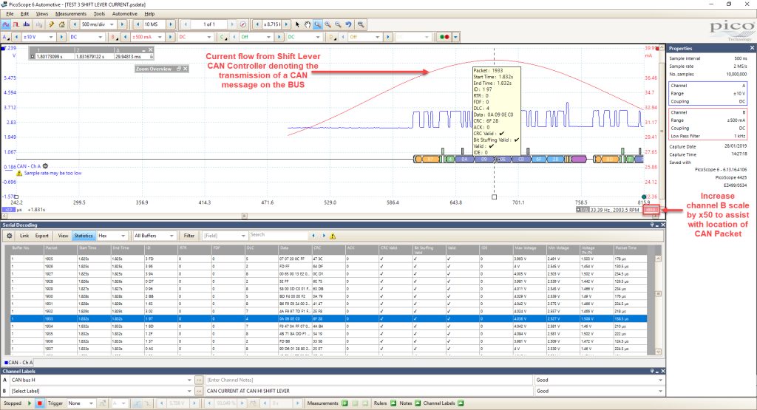Select the normal arrow selection tool

[x=297, y=24]
